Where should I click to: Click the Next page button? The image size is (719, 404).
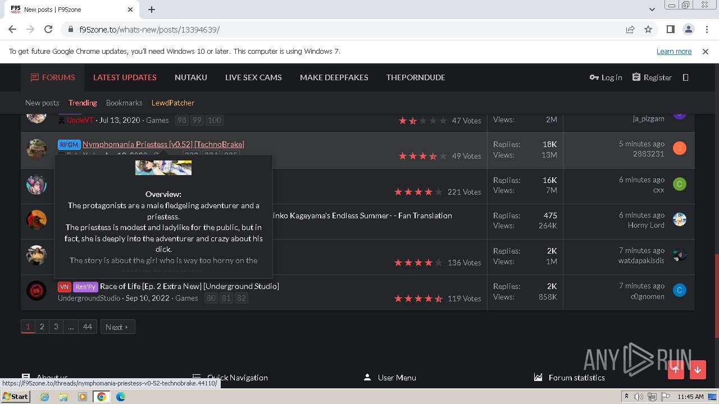coord(117,327)
